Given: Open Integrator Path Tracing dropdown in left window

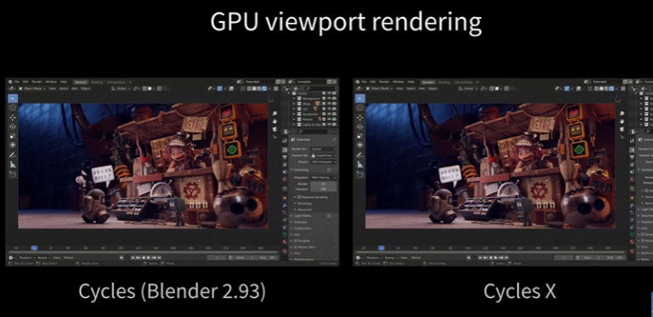Looking at the screenshot, I should click(x=324, y=178).
